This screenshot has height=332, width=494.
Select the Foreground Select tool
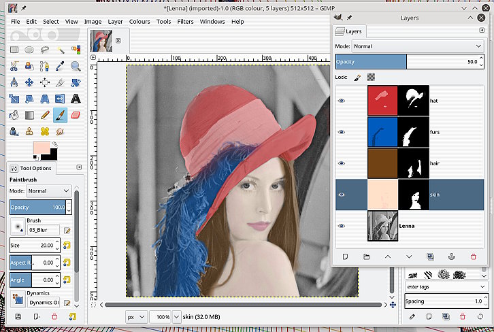(29, 66)
